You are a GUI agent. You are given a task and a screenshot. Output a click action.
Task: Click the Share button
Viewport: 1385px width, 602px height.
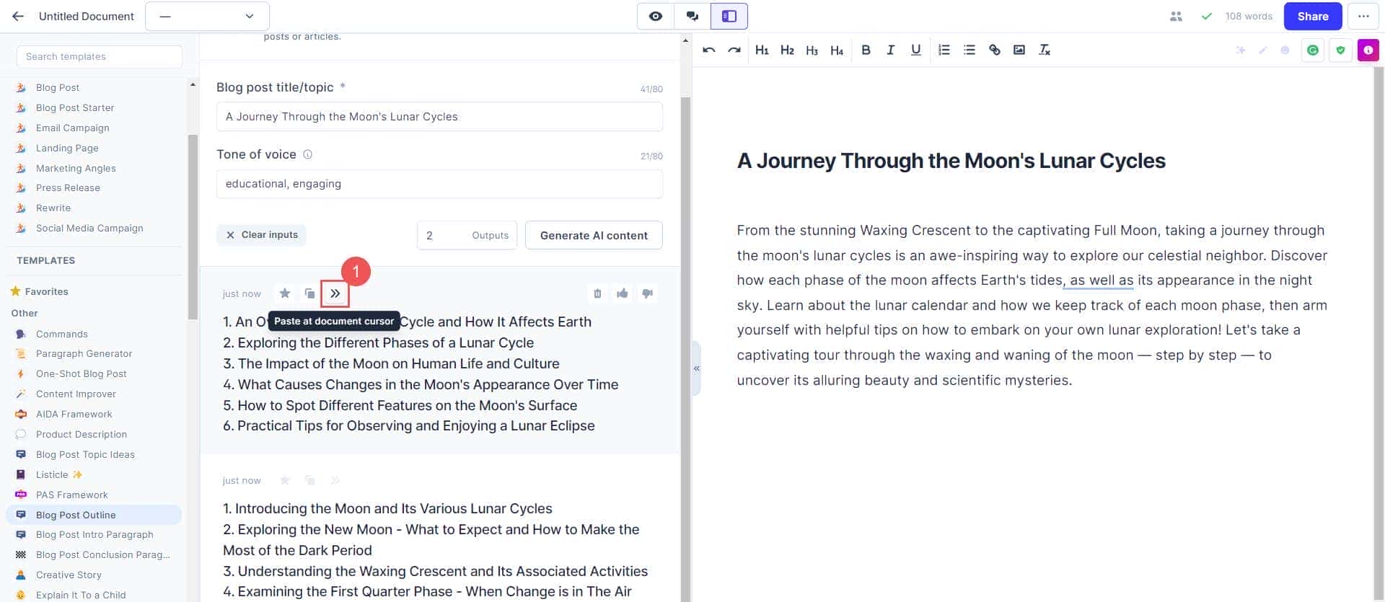click(x=1312, y=16)
